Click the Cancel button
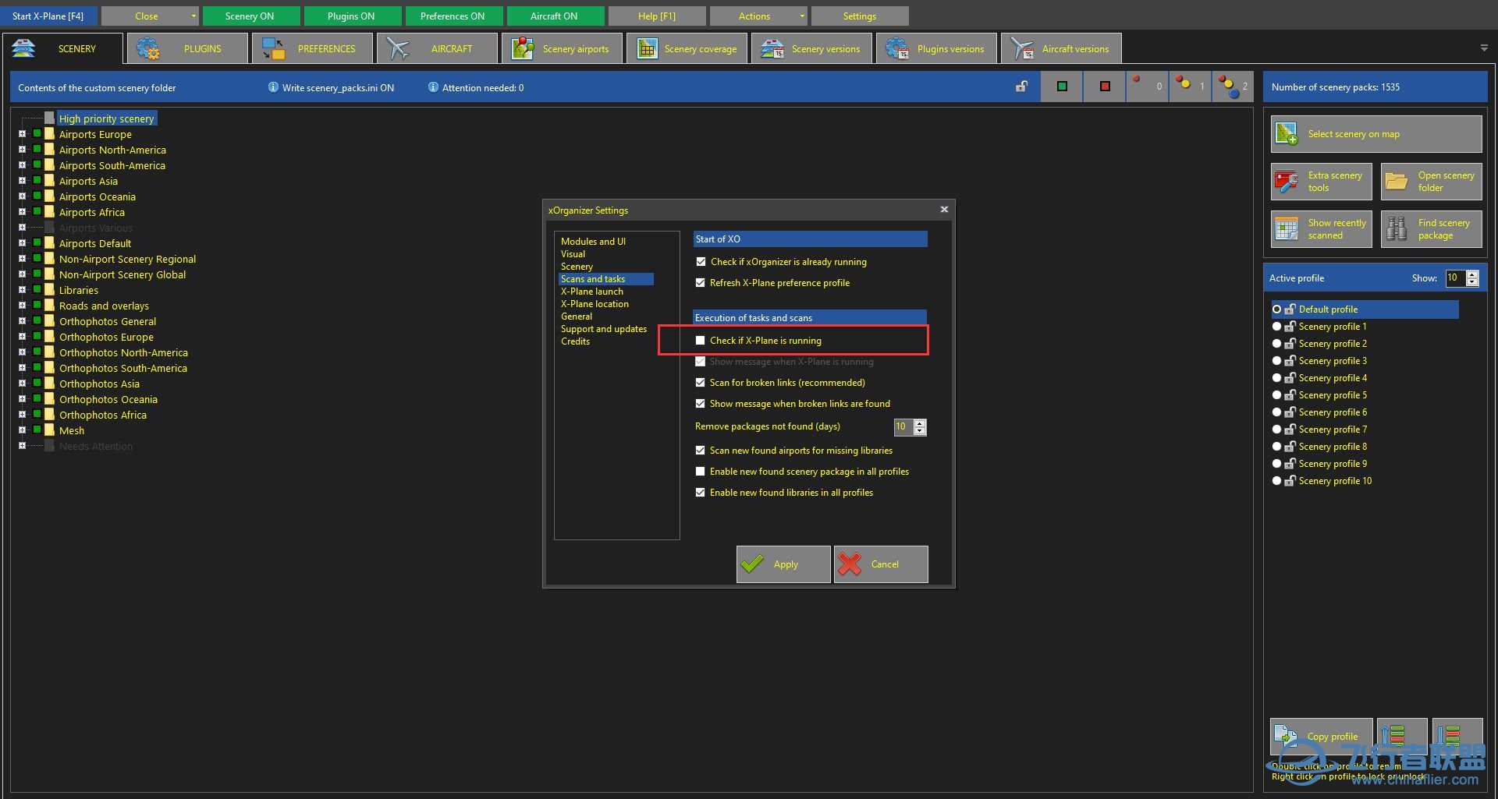 881,564
